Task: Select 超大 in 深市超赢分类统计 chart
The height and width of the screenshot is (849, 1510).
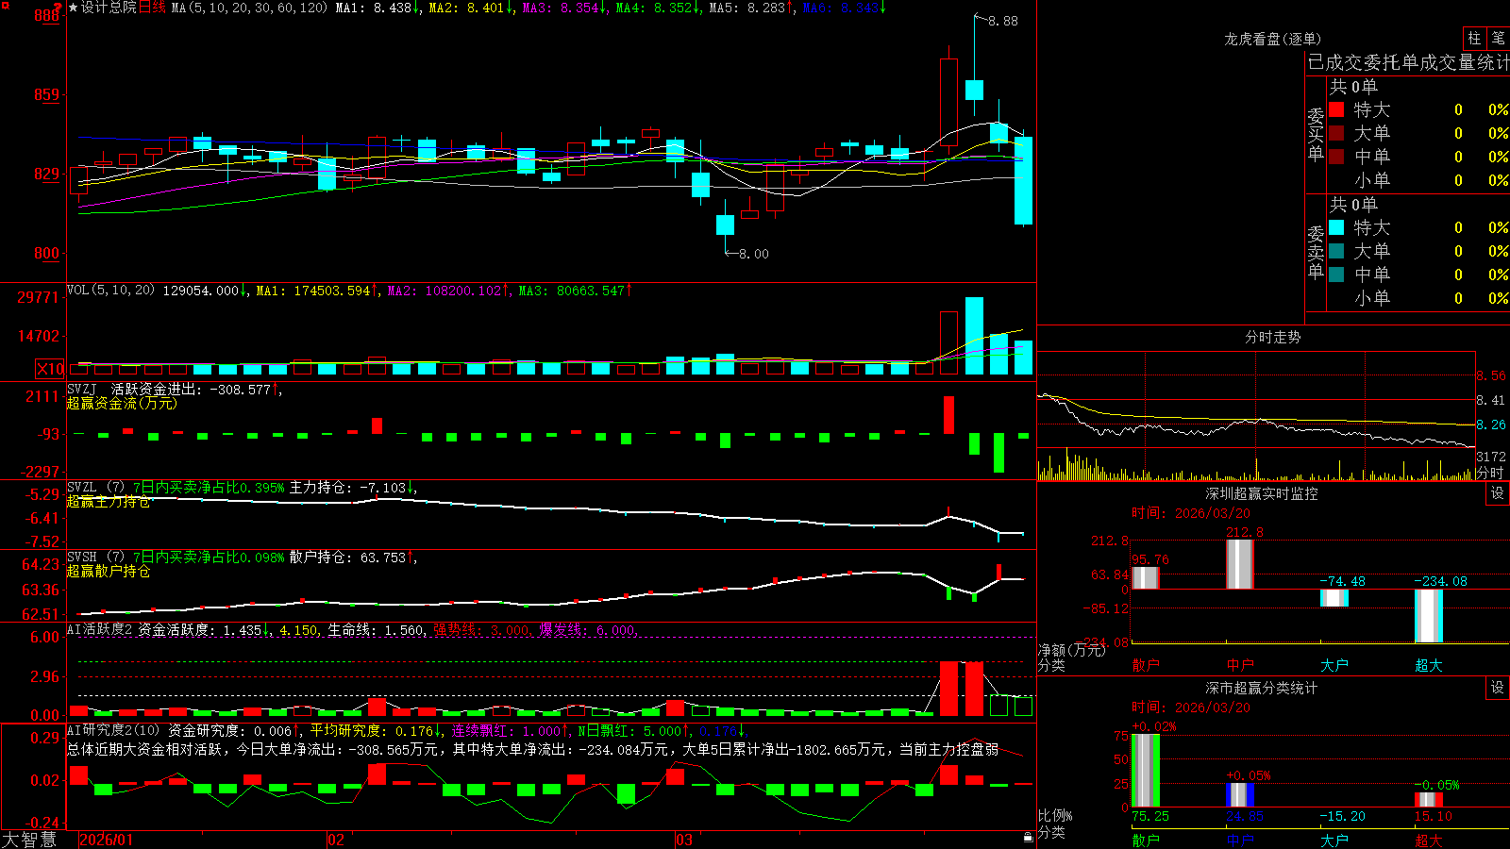Action: pos(1429,841)
